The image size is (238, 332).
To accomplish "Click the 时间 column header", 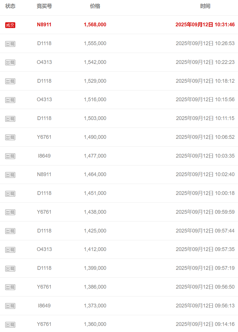I will [x=205, y=6].
